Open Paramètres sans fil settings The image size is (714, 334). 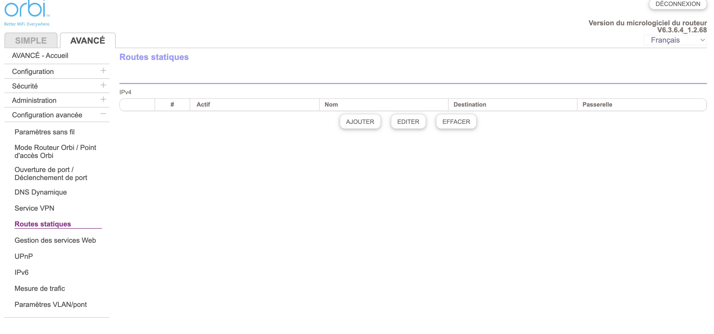coord(44,132)
